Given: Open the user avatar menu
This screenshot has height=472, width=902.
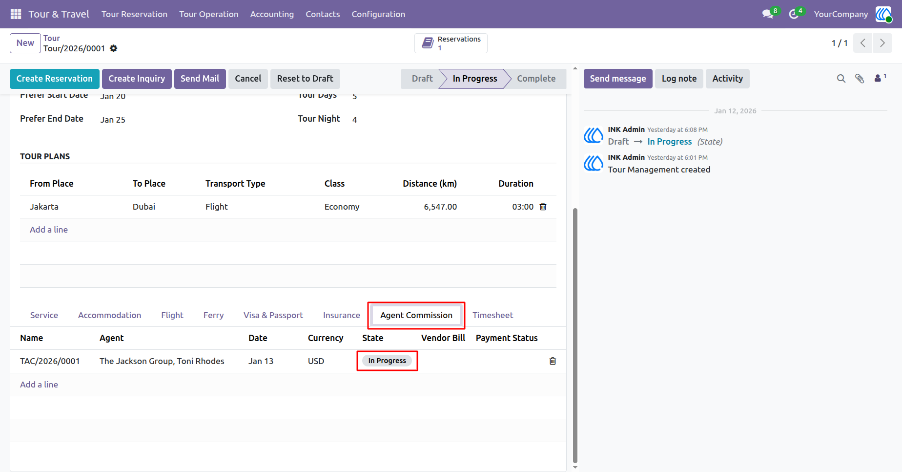Looking at the screenshot, I should click(x=883, y=14).
